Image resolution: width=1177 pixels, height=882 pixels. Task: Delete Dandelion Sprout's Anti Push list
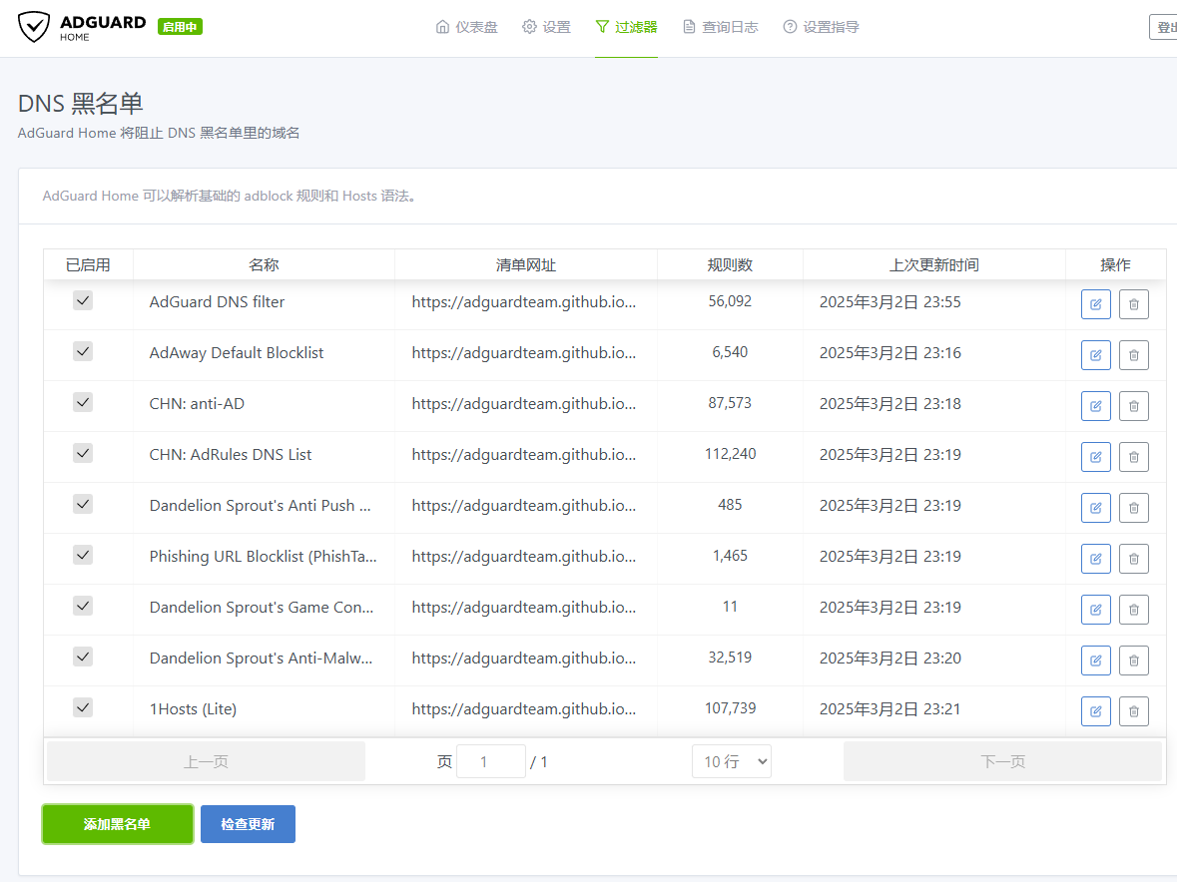(1133, 508)
